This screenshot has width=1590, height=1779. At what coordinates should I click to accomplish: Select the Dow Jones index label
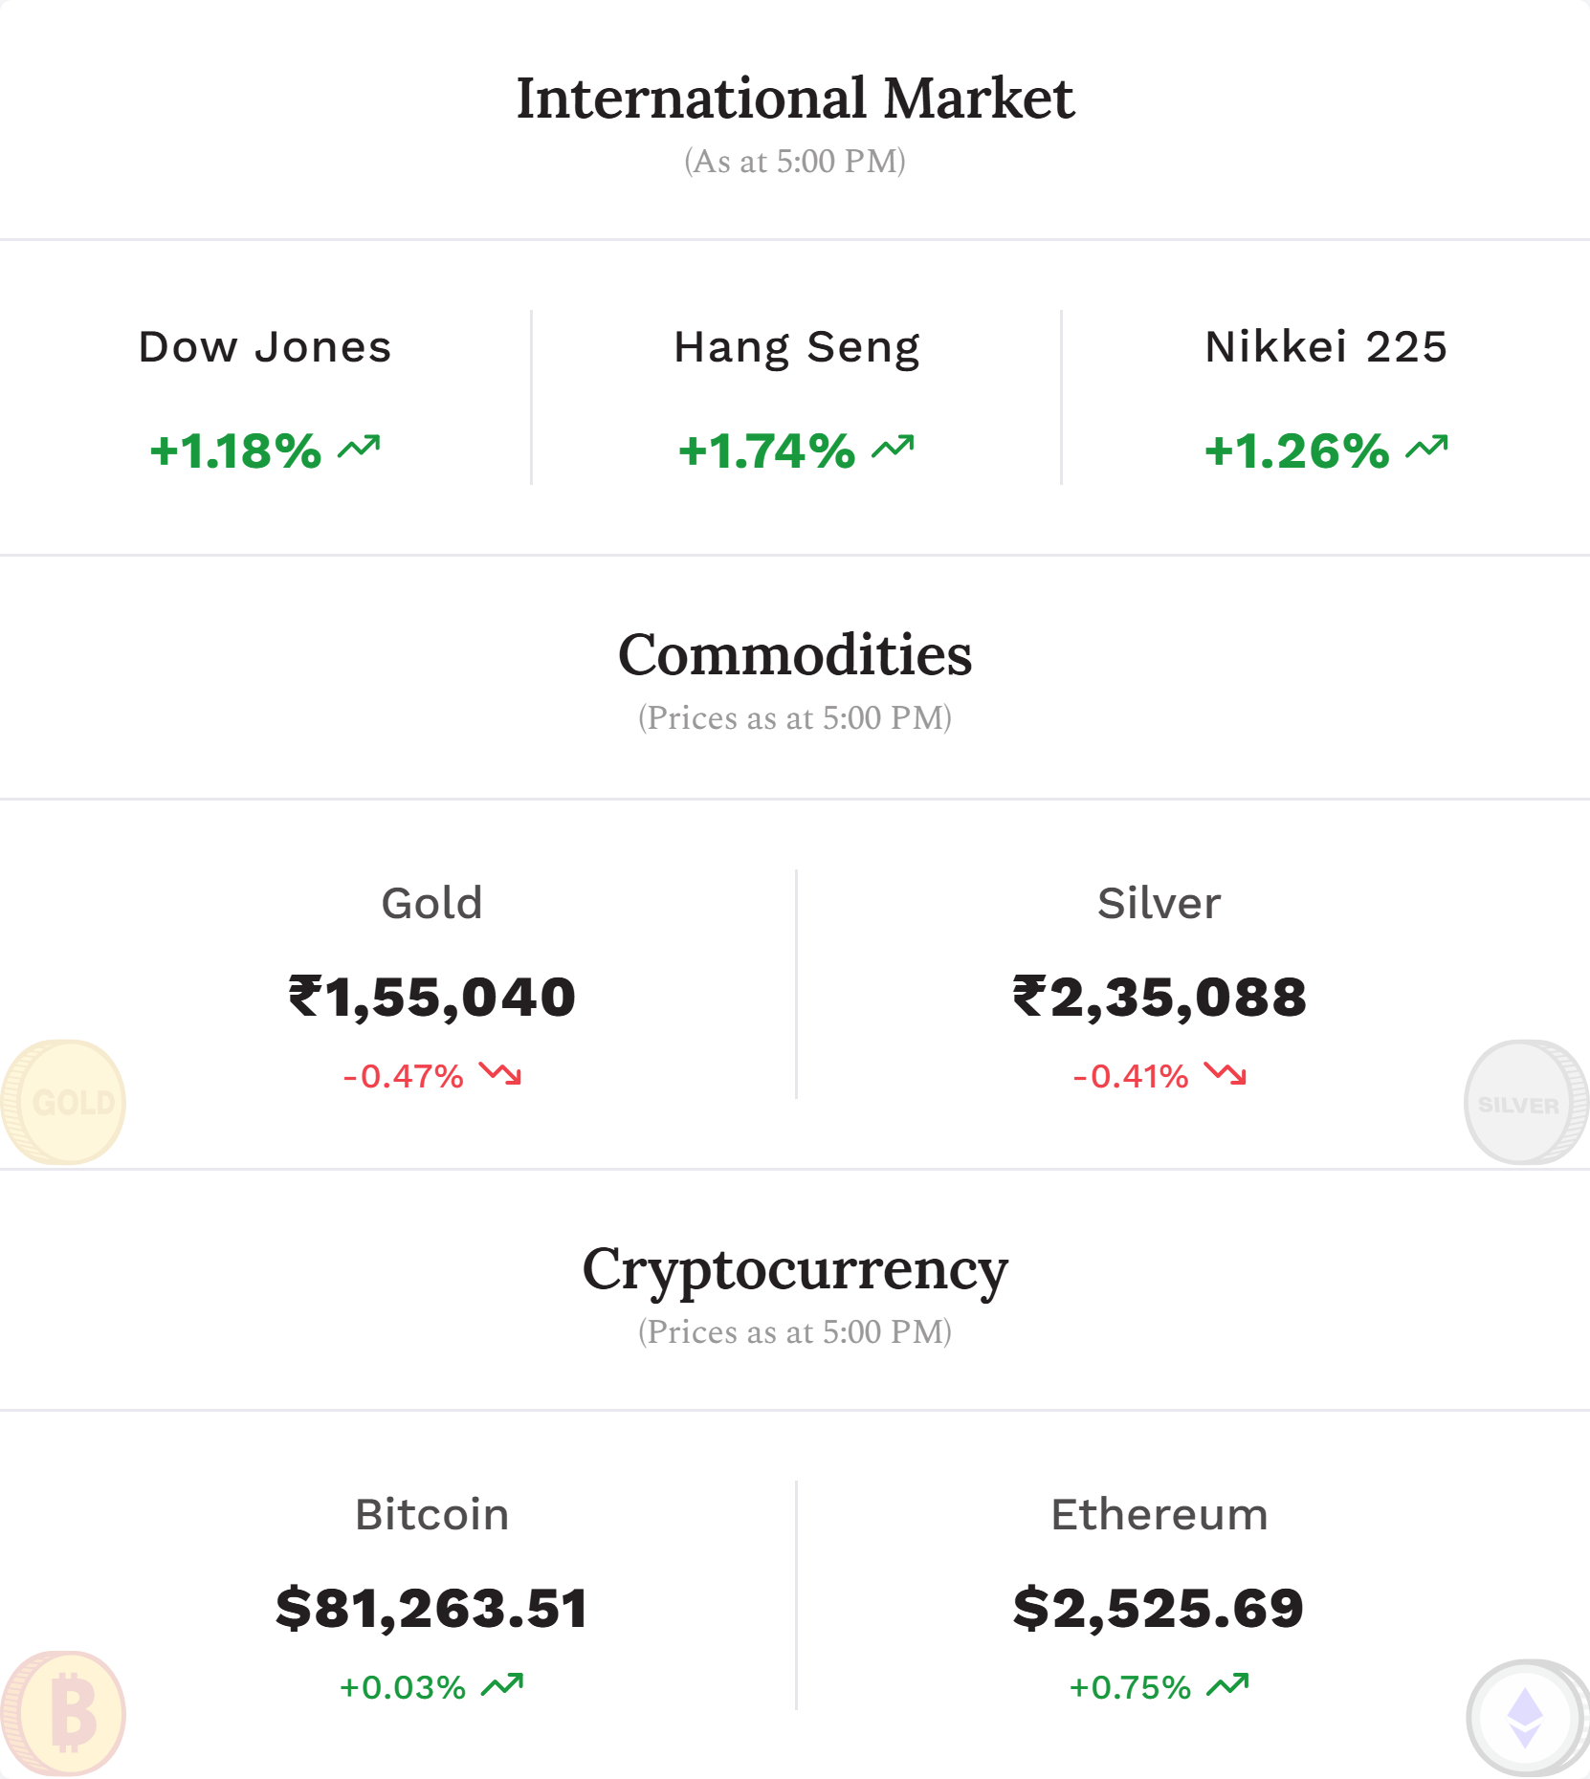click(265, 347)
